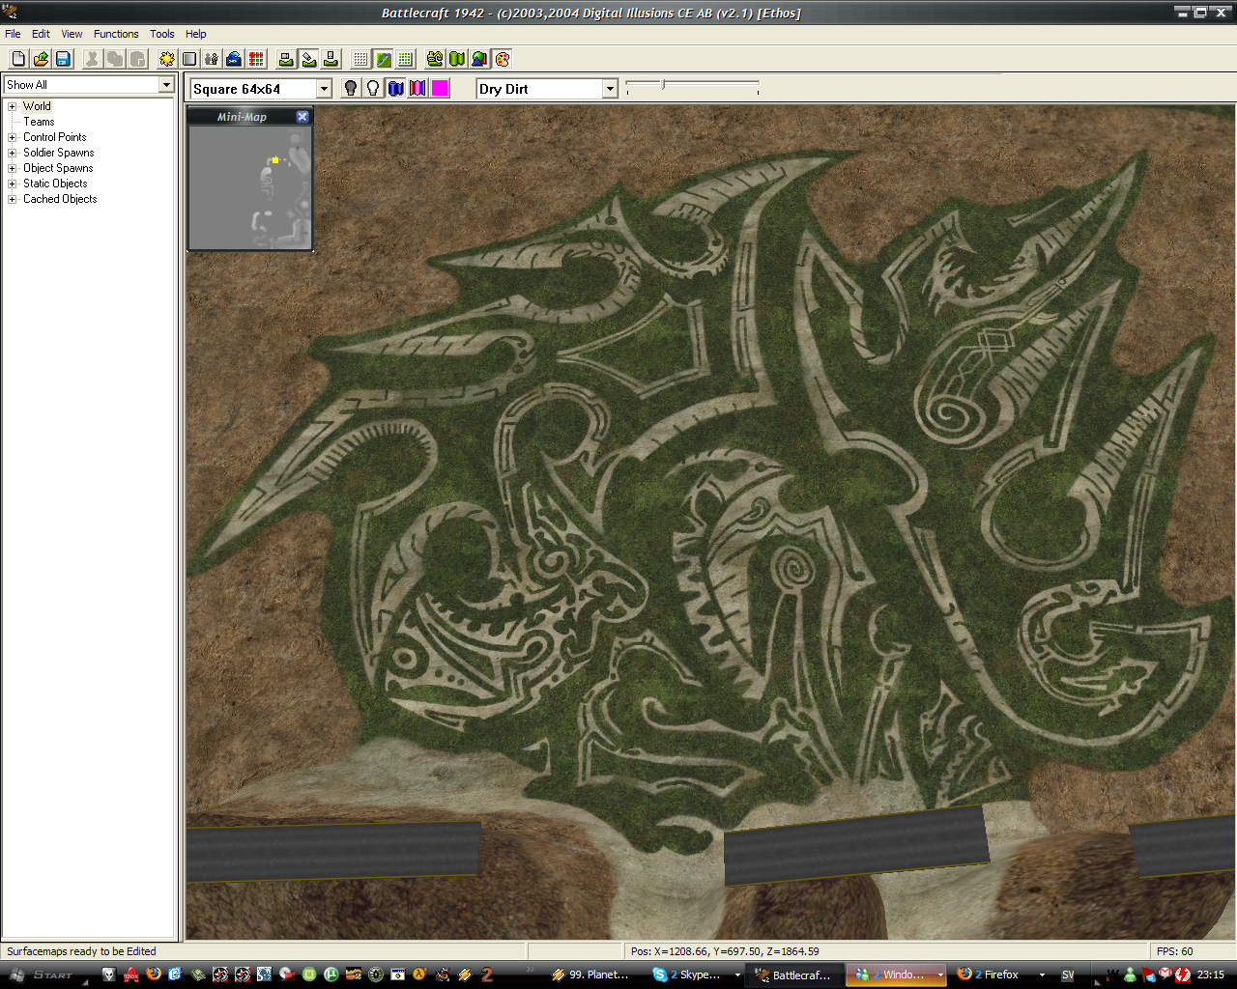Open the File menu
Viewport: 1237px width, 989px height.
[13, 34]
